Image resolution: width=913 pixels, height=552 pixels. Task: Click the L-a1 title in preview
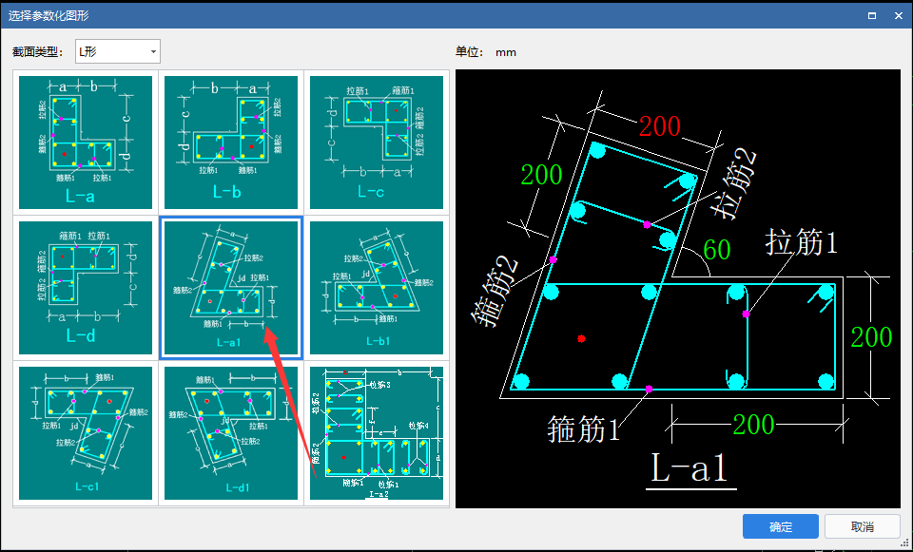coord(690,468)
